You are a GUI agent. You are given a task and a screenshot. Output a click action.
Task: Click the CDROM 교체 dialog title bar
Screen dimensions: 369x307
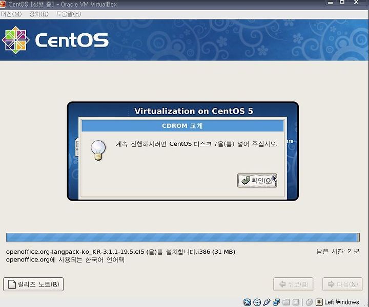tap(182, 126)
